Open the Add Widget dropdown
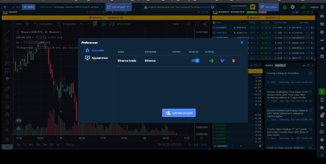Viewport: 326px width, 164px height. pos(119,7)
